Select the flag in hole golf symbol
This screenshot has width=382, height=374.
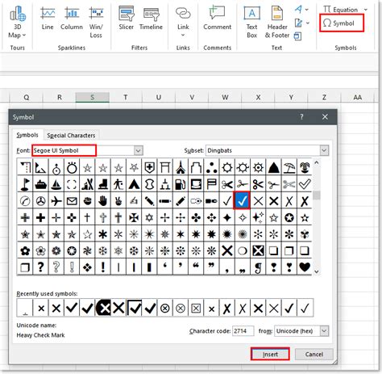coord(25,184)
